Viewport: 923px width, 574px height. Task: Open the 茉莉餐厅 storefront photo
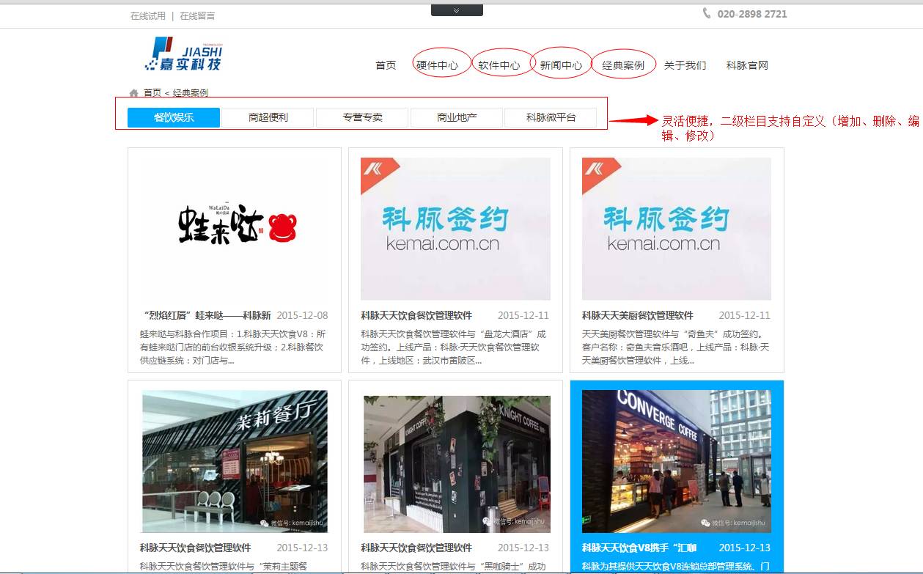[235, 461]
